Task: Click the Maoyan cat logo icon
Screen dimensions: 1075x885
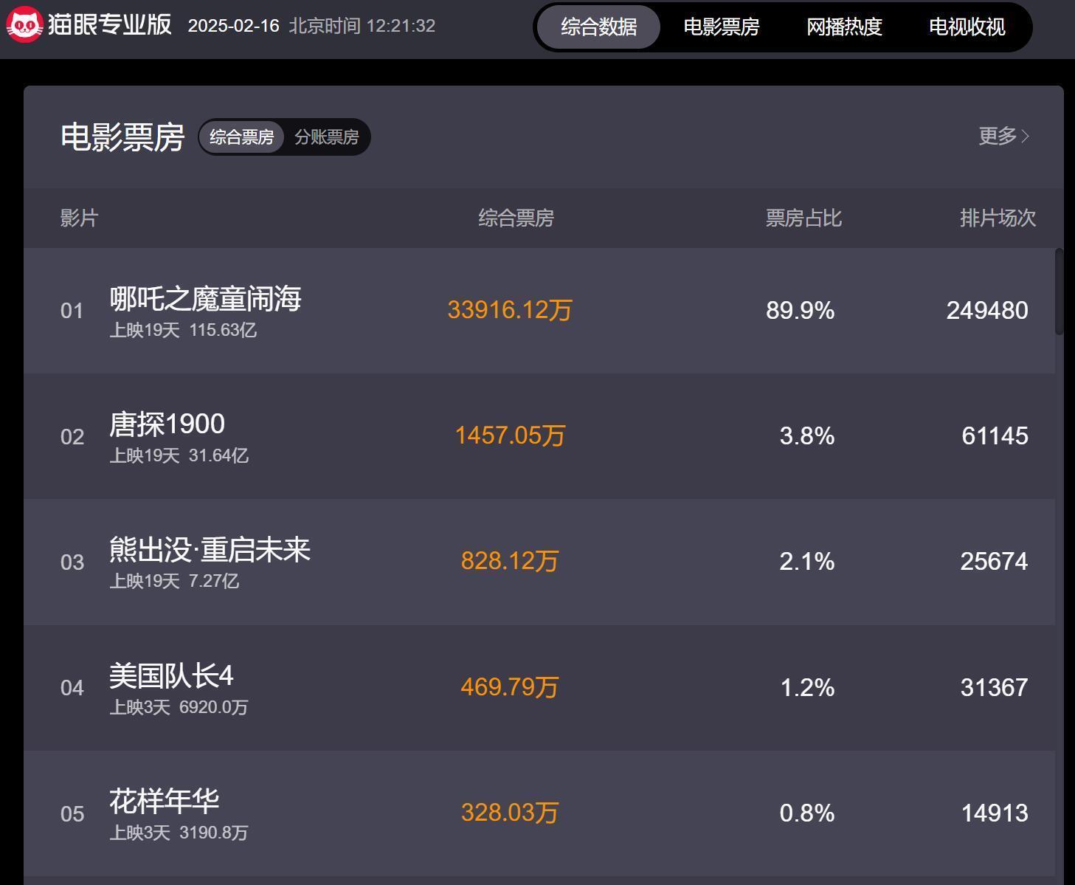Action: point(24,25)
